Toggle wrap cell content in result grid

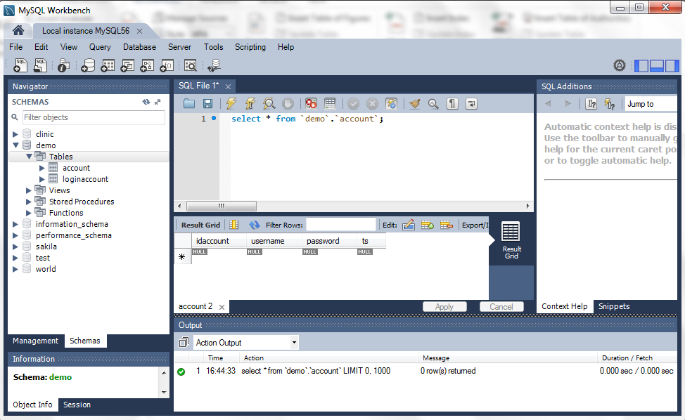[x=234, y=225]
